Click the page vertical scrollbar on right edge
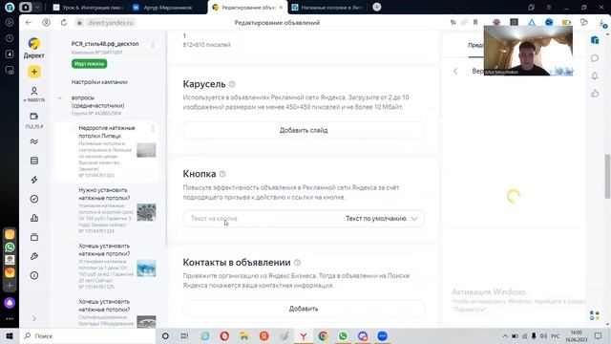Viewport: 611px width, 344px height. point(607,176)
